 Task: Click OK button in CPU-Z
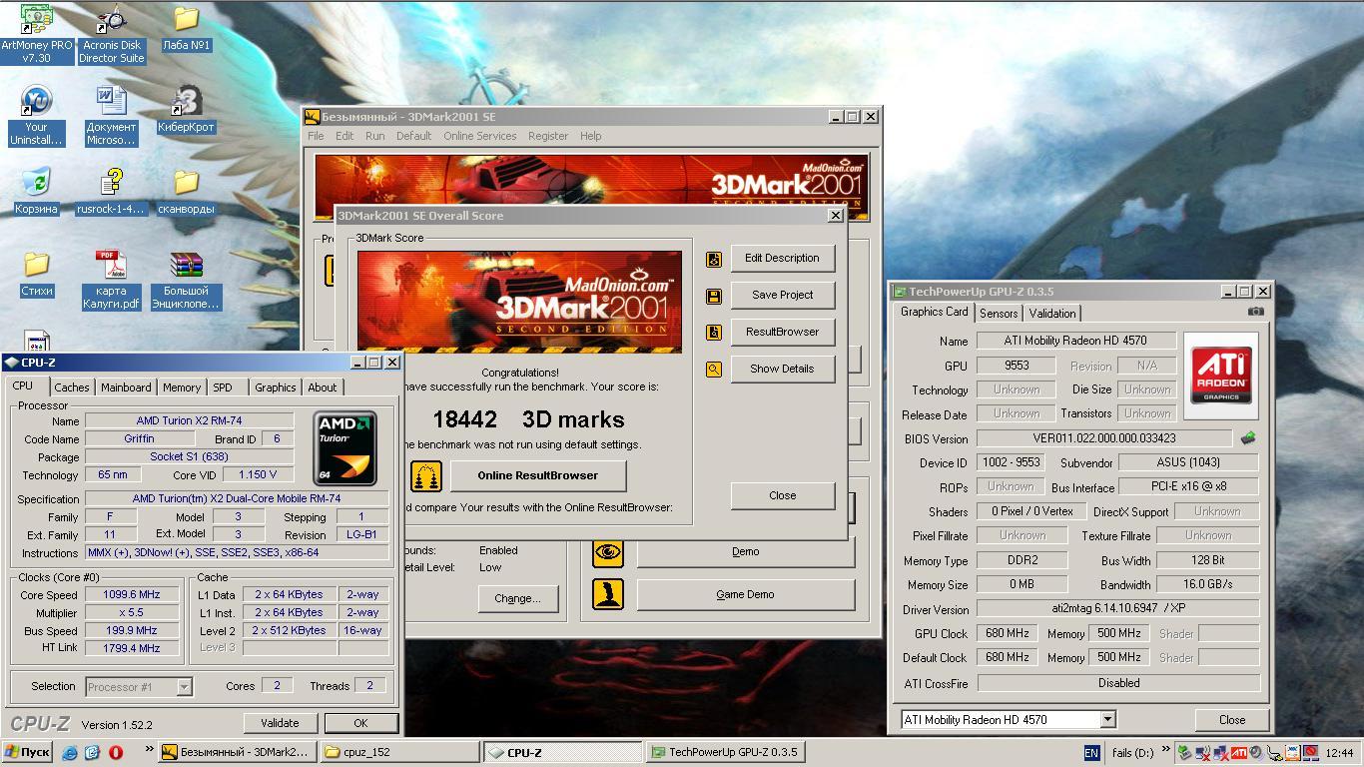pos(360,723)
